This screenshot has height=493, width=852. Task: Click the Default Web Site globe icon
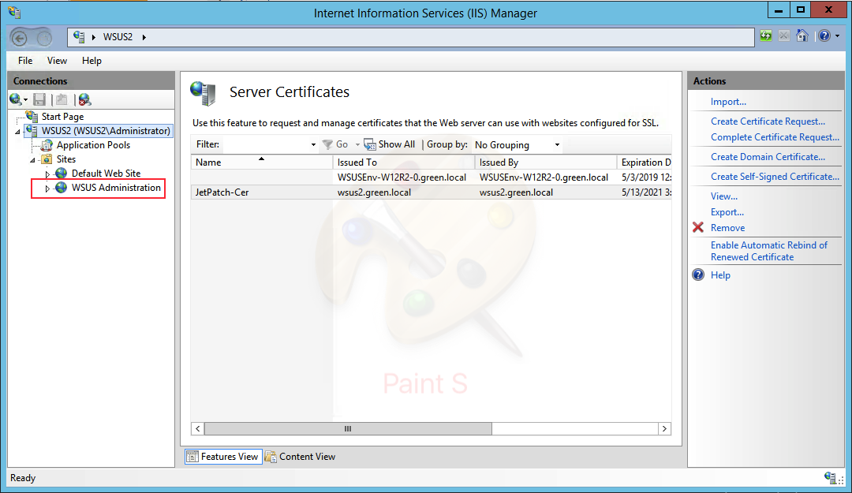click(x=62, y=174)
